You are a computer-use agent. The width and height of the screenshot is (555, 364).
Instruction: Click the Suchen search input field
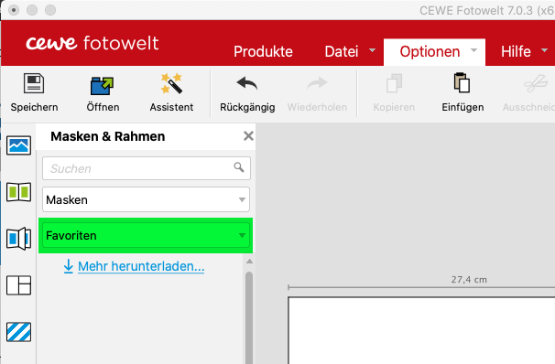[147, 168]
